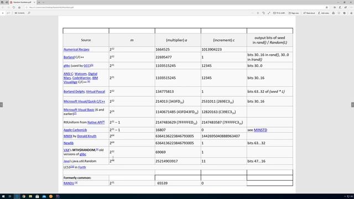
Task: Close the Random Numbers pdf tab
Action: pos(34,2)
